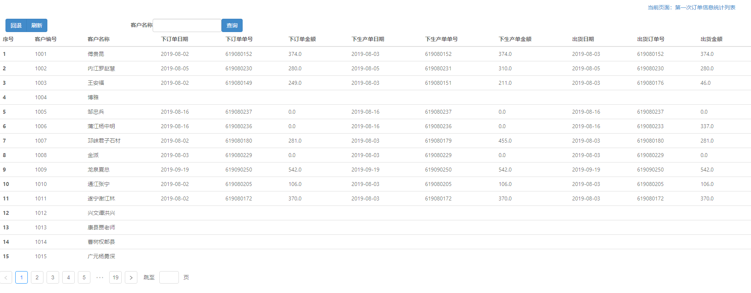
Task: Select customer name 傅贵昆
Action: tap(96, 54)
